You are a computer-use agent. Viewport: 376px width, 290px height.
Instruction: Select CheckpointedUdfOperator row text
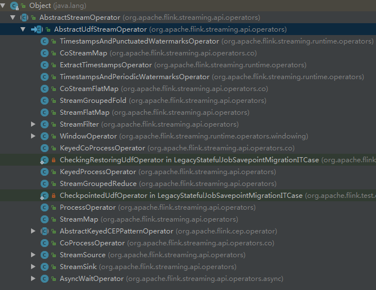point(218,196)
